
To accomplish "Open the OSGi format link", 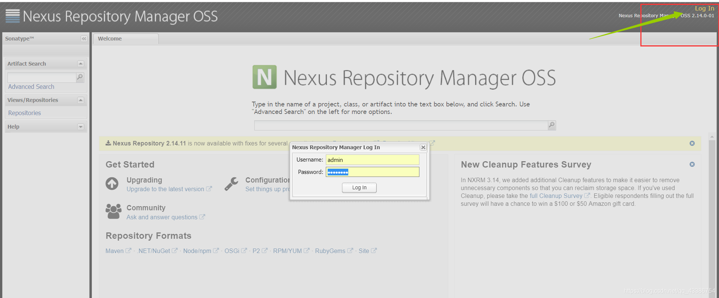I will coord(232,251).
